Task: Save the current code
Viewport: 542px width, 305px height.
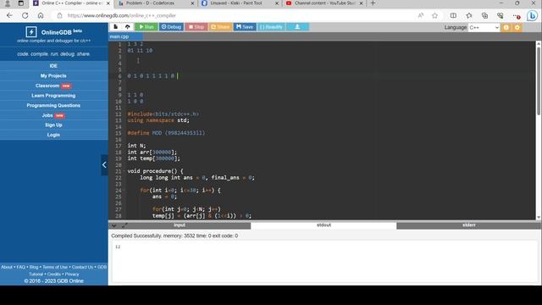Action: point(245,27)
